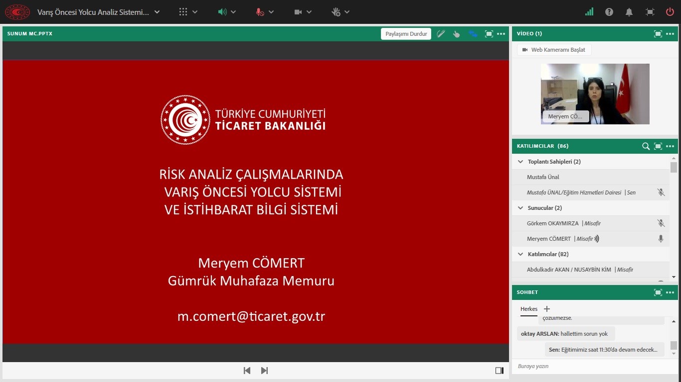The height and width of the screenshot is (382, 681).
Task: Toggle the slide sidebar panel icon
Action: (500, 371)
